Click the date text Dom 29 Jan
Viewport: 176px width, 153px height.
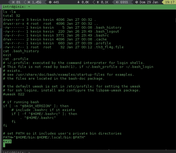[149, 2]
